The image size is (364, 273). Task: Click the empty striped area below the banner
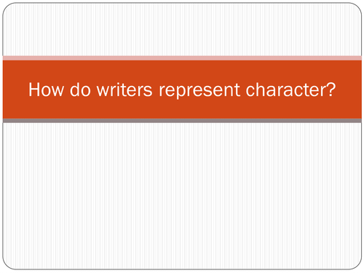click(x=182, y=196)
